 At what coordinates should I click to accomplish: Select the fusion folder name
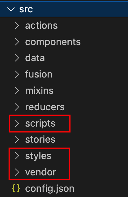tap(39, 74)
